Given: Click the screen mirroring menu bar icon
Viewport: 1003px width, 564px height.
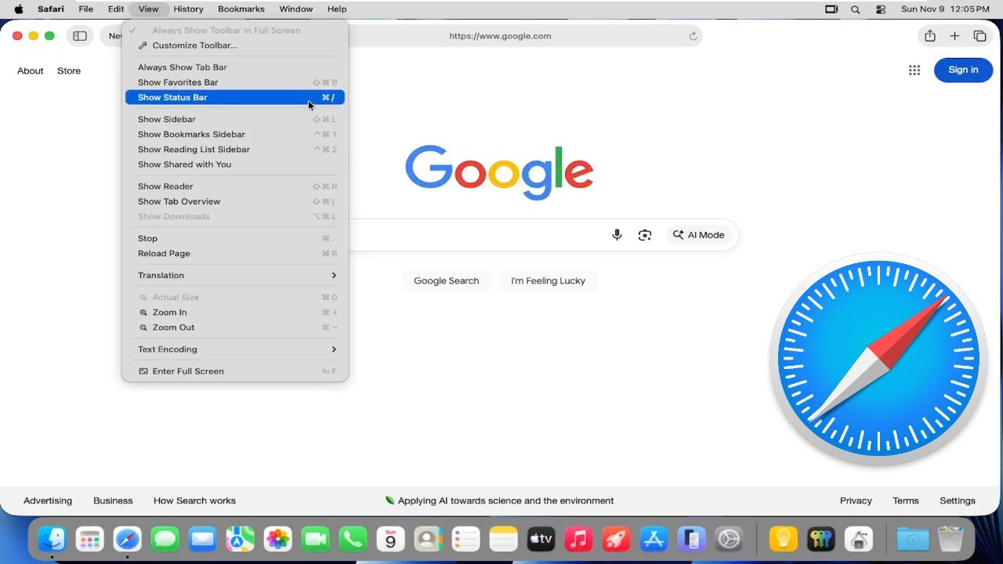Looking at the screenshot, I should (x=831, y=9).
